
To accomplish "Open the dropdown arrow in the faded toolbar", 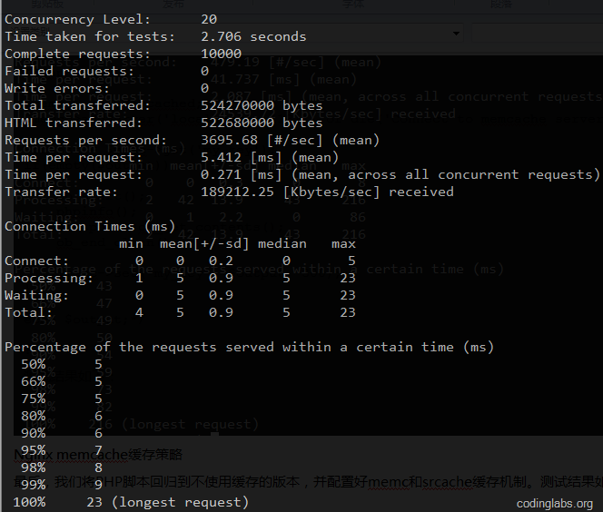I will coord(456,34).
